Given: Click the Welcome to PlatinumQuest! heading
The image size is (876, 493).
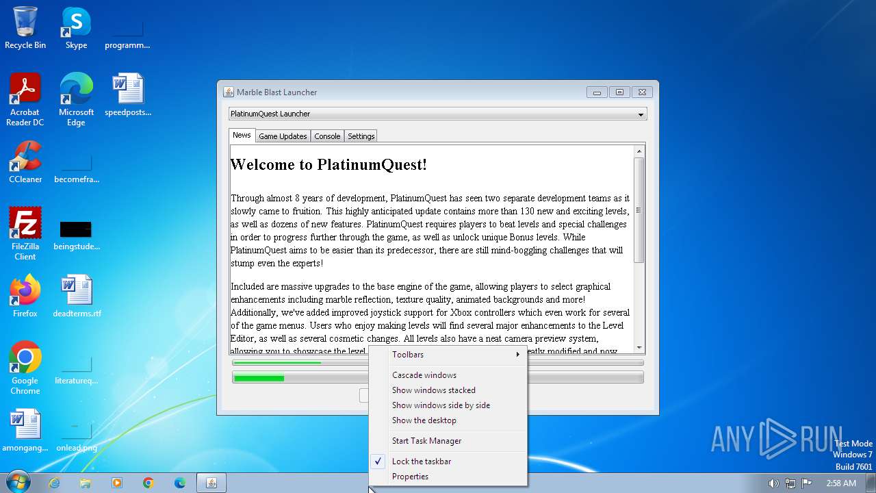Looking at the screenshot, I should point(328,164).
